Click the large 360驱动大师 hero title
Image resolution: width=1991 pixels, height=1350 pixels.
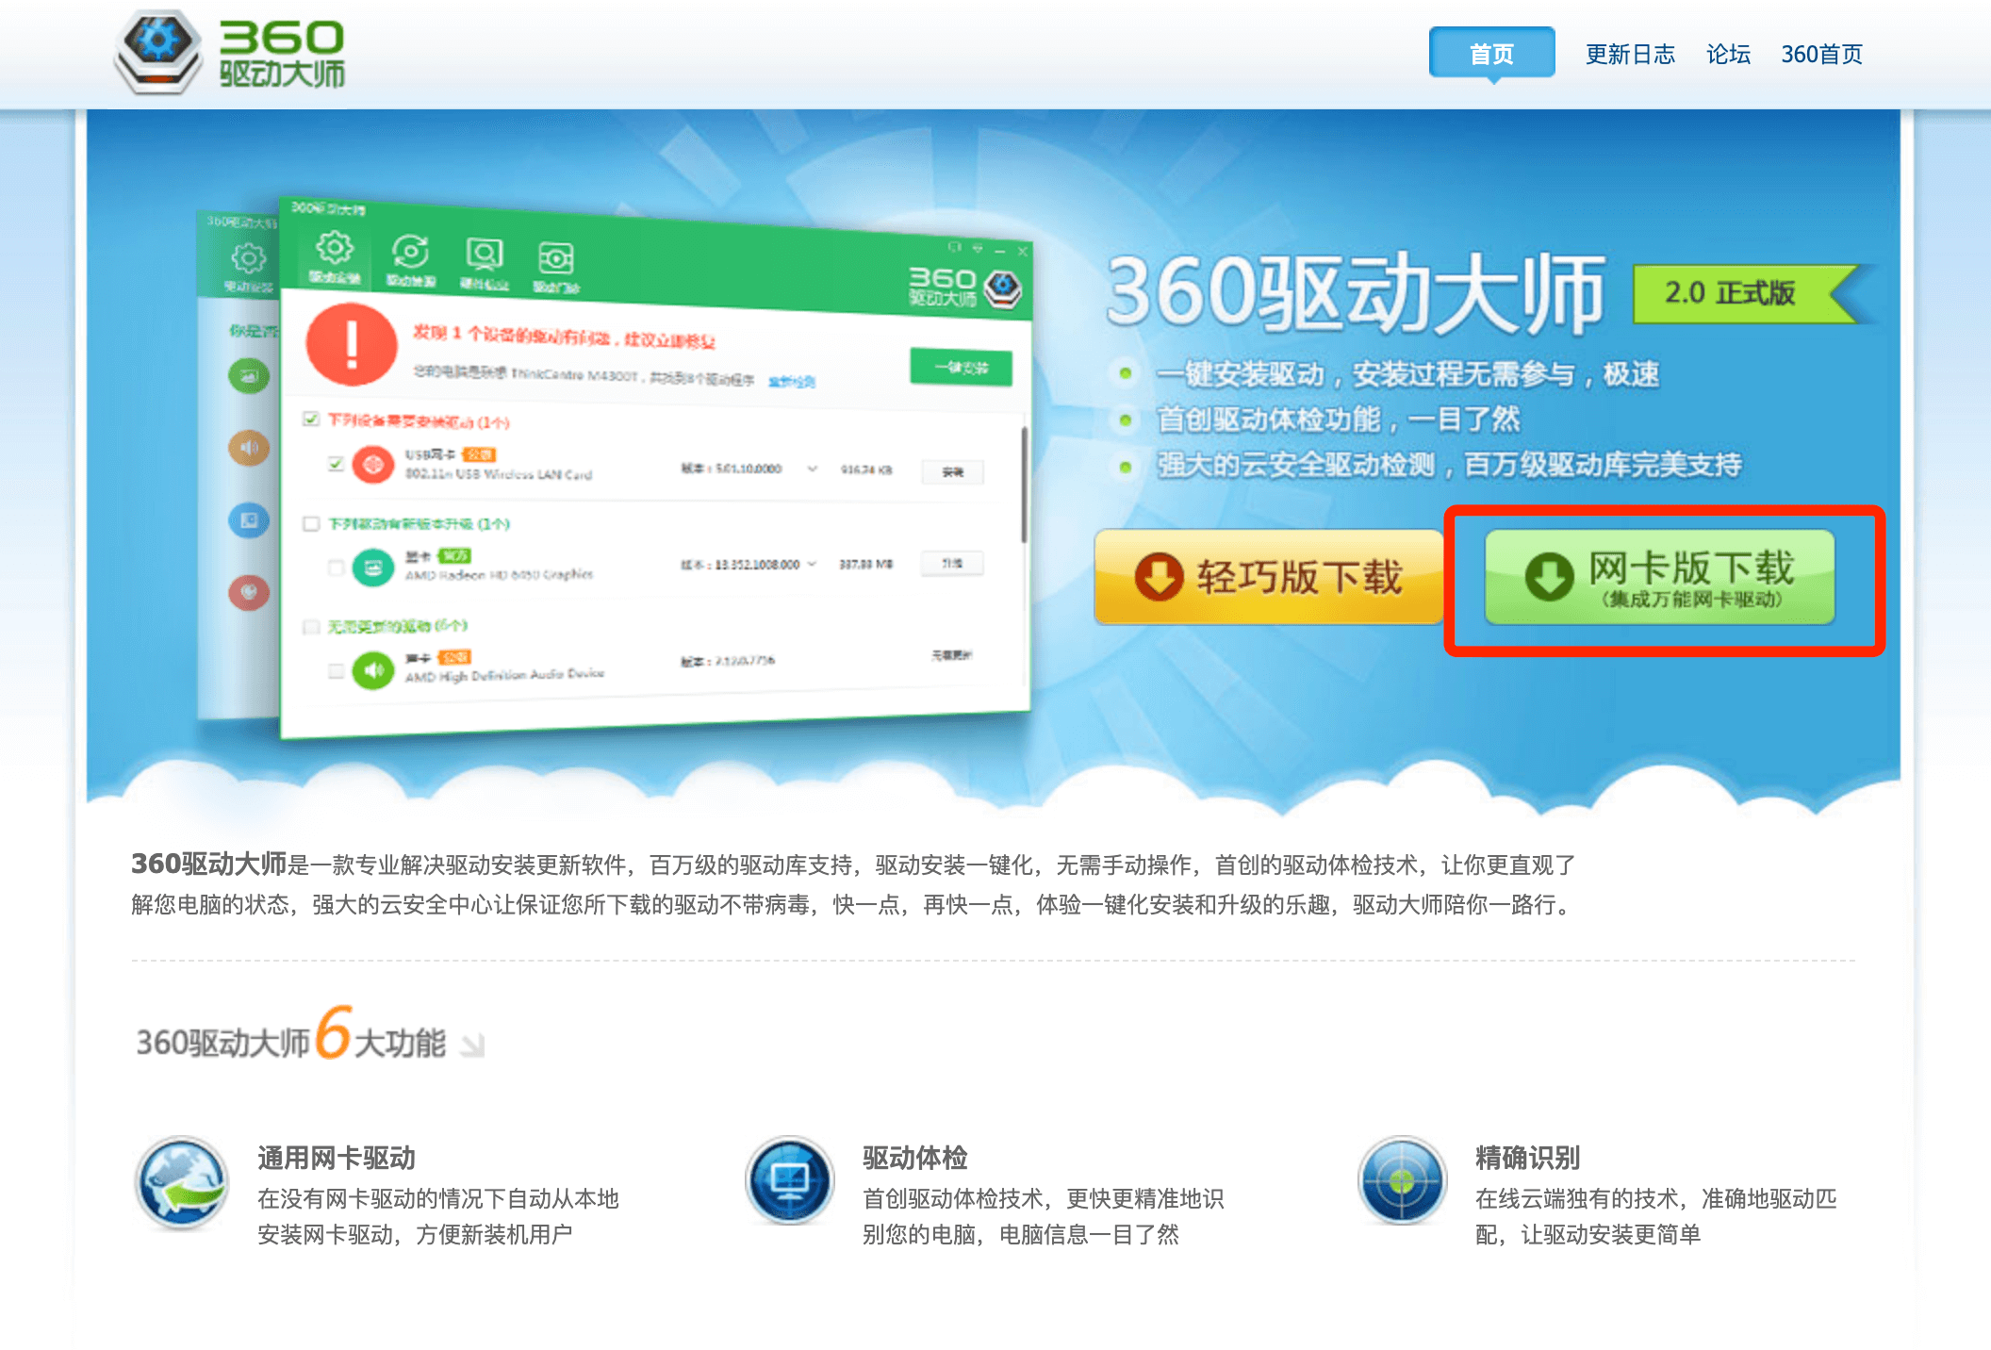[x=1356, y=293]
